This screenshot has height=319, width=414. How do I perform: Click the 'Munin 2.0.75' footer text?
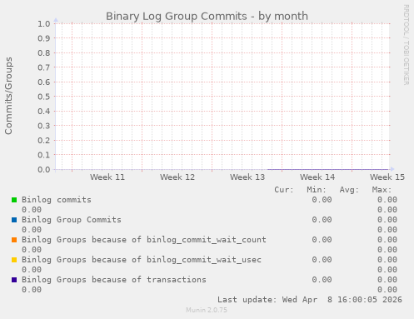207,310
